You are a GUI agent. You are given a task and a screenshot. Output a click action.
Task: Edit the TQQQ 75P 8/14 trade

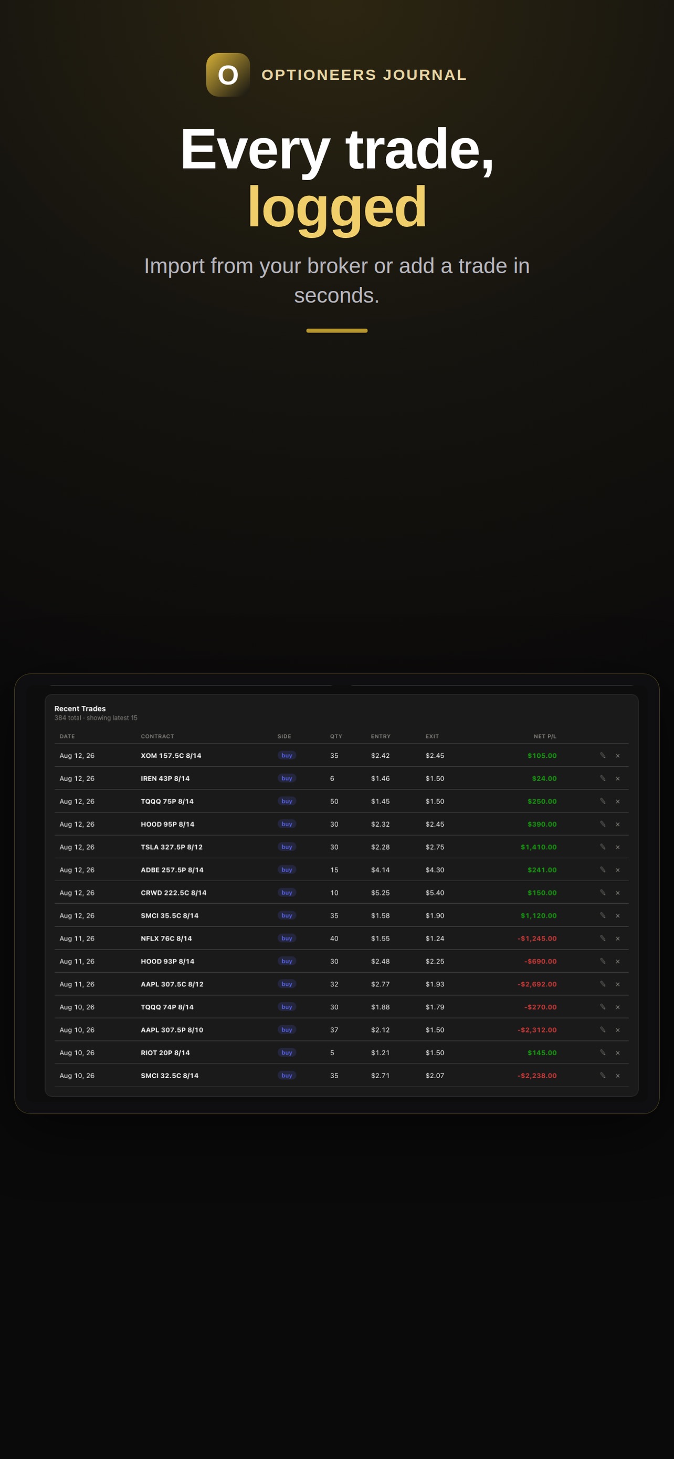pos(603,801)
